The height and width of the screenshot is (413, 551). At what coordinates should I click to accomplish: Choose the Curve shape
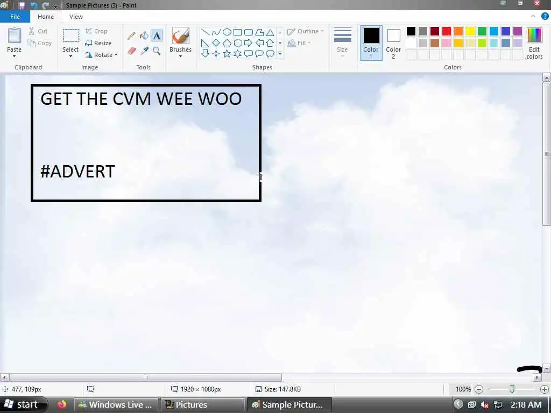(216, 32)
